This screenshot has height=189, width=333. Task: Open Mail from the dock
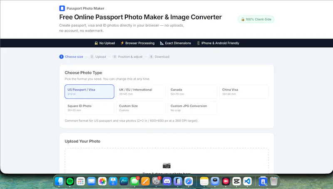coord(92,182)
